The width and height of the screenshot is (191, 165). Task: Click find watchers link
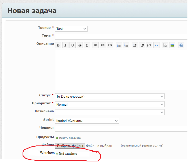coord(68,154)
